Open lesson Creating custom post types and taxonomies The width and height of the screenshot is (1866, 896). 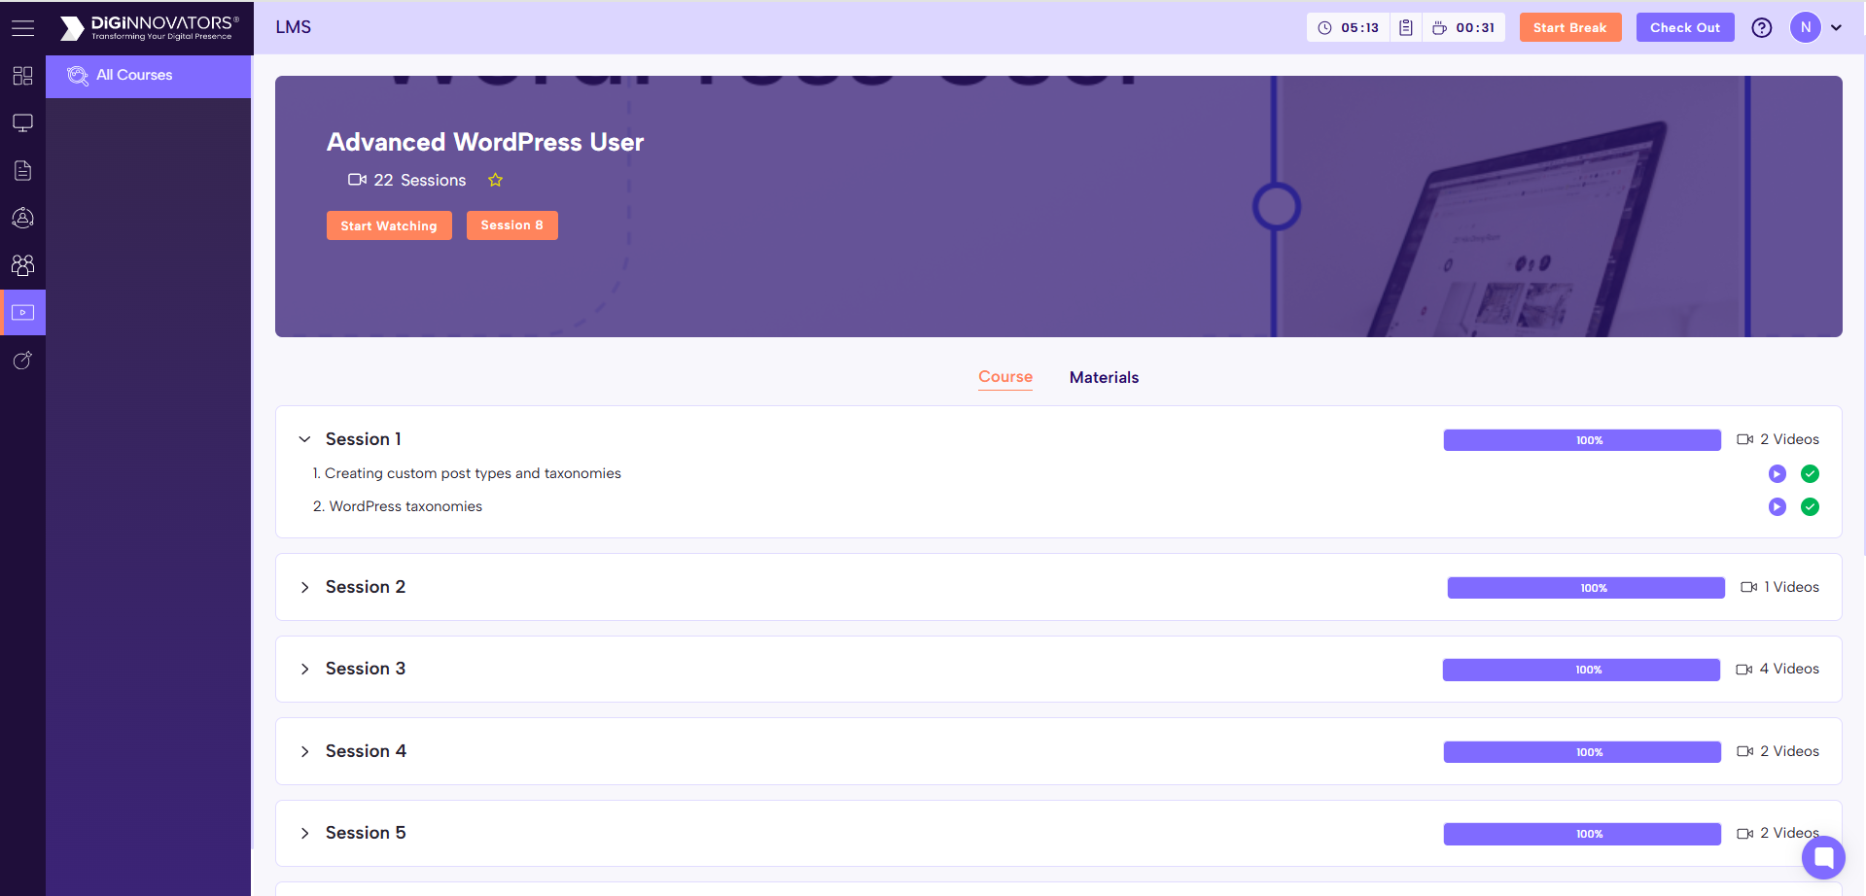click(x=467, y=473)
